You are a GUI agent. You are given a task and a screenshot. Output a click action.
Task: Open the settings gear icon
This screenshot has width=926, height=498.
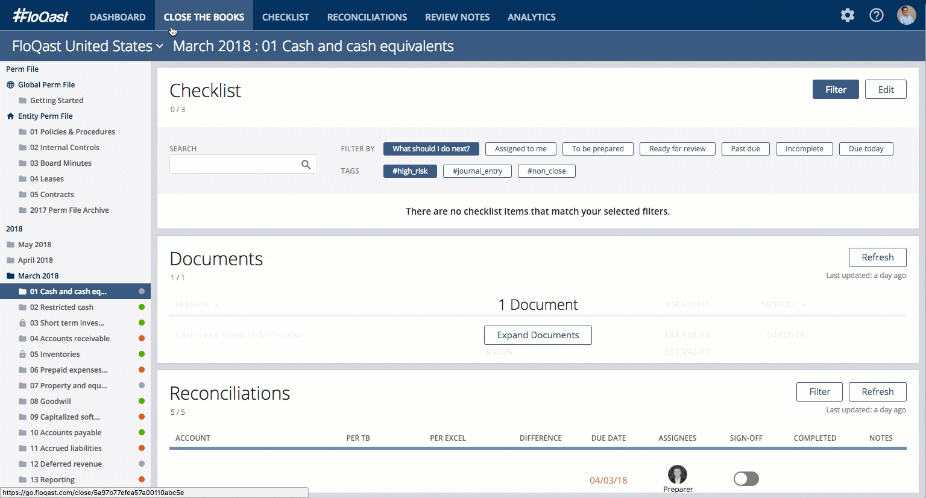[848, 15]
